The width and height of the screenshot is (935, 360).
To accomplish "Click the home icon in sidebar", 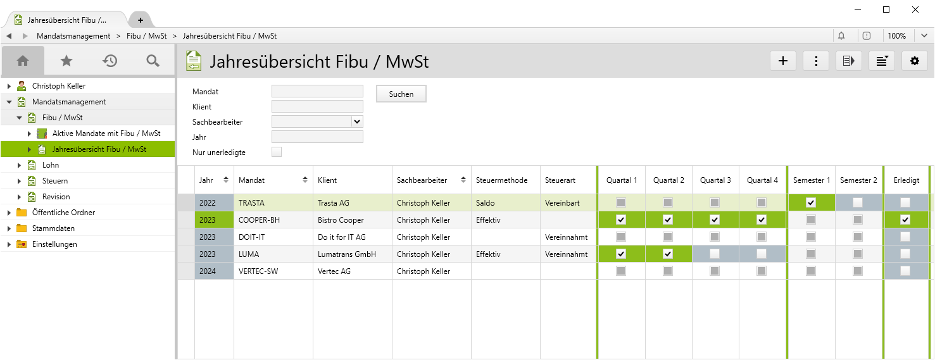I will [x=23, y=61].
